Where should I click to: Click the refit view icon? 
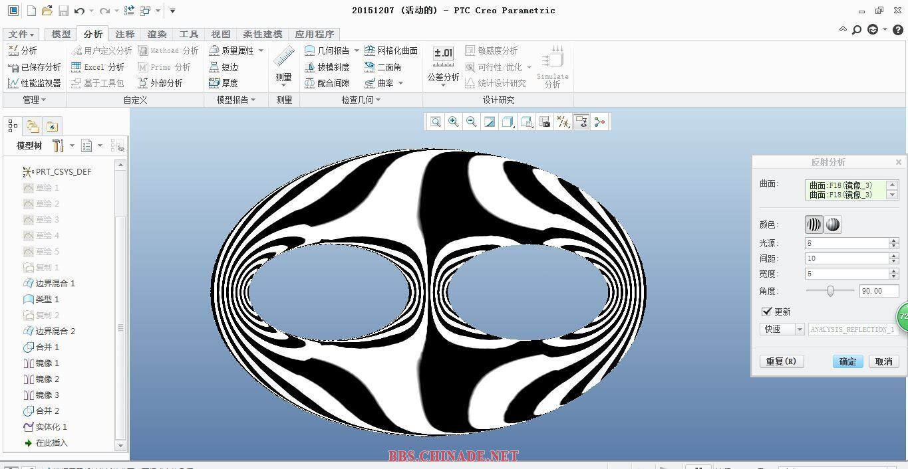coord(436,122)
